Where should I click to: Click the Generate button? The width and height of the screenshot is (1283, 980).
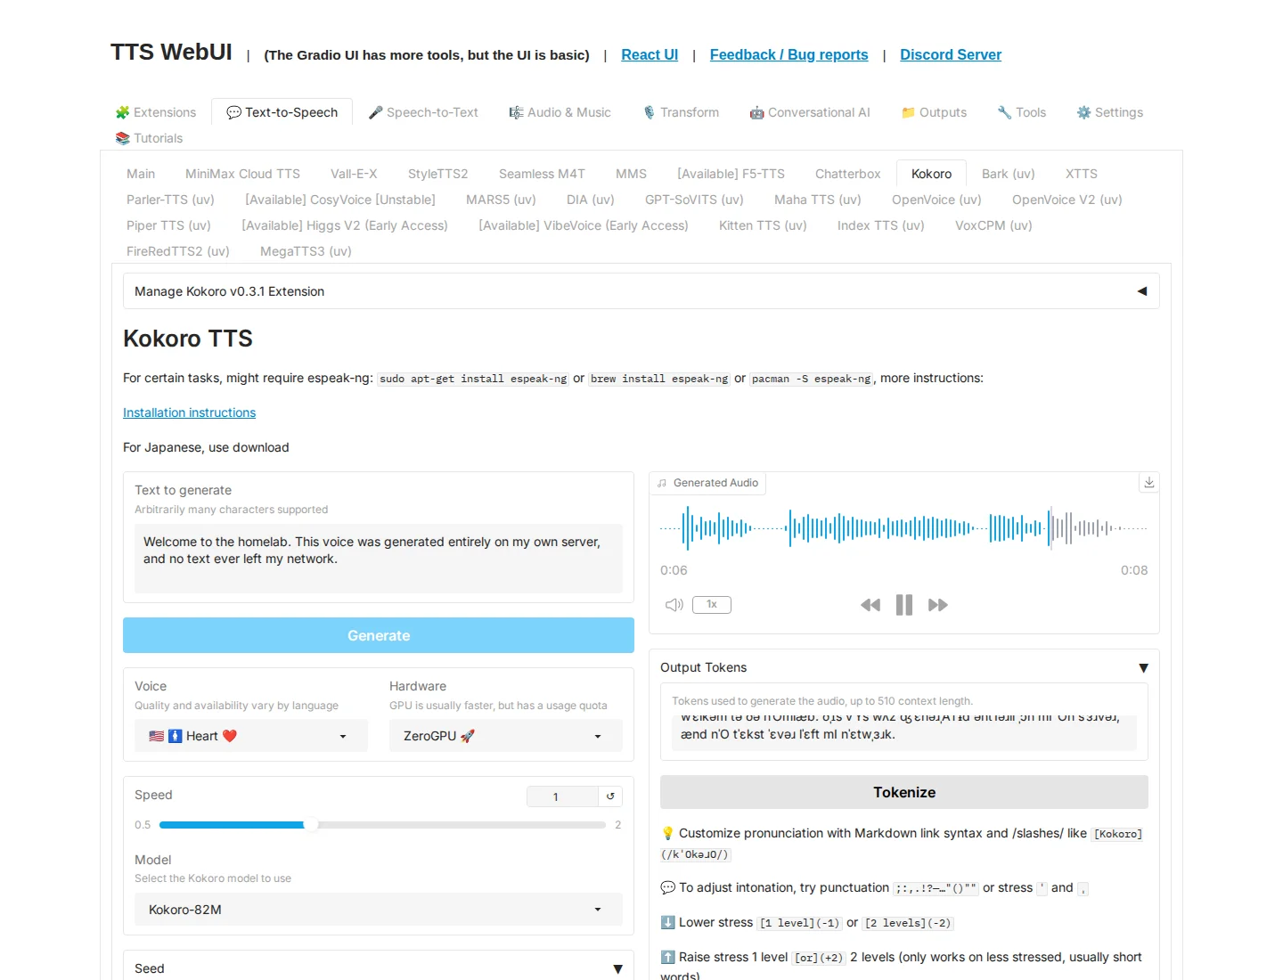(379, 635)
